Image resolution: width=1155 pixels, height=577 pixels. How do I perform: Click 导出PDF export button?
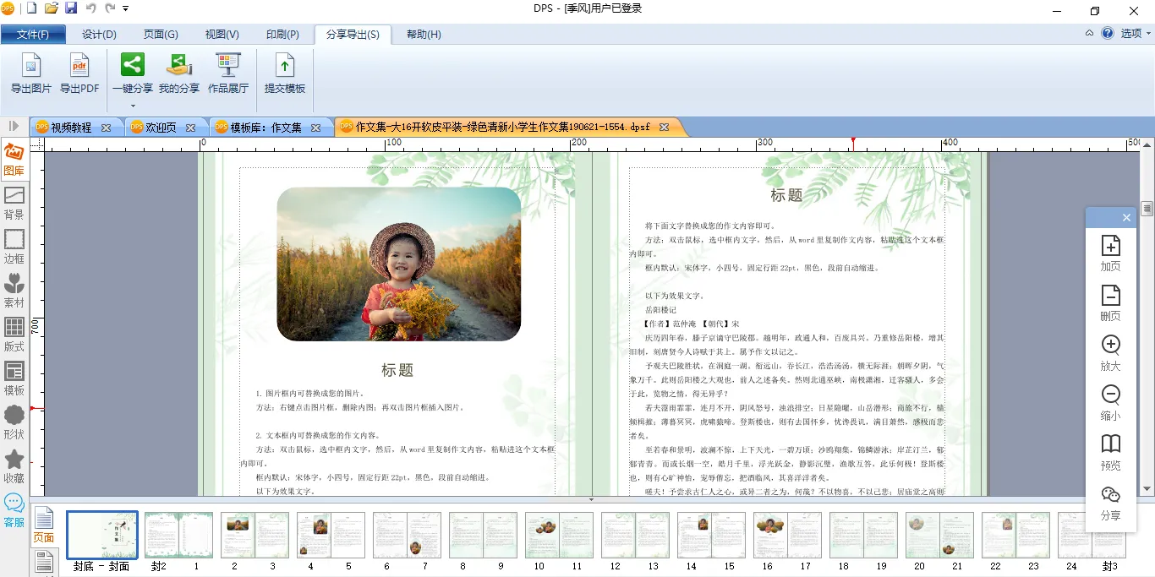pos(79,73)
